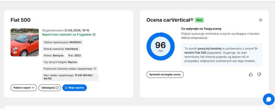Open the Pobierz raport menu

click(x=24, y=88)
